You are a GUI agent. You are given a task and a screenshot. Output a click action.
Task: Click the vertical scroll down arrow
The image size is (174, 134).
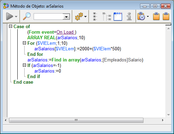pos(168,115)
